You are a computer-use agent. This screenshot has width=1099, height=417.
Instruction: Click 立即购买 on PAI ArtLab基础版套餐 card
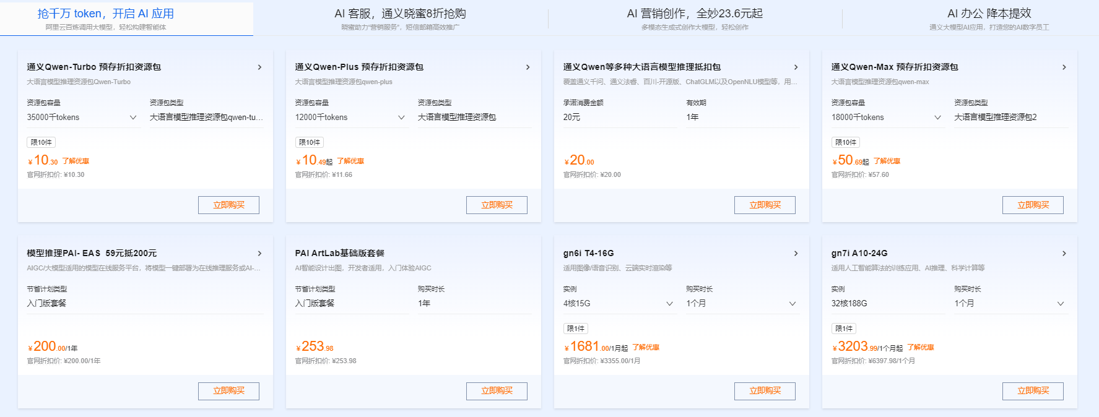497,392
